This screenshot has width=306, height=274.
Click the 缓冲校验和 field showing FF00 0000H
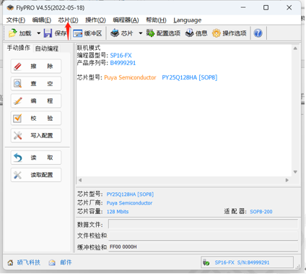click(x=203, y=247)
